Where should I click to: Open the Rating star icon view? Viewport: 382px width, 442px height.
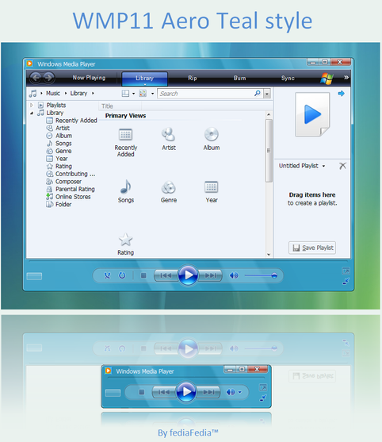pos(125,240)
